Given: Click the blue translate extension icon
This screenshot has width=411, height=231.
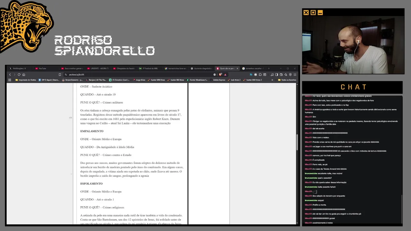Looking at the screenshot, I should pyautogui.click(x=251, y=74).
